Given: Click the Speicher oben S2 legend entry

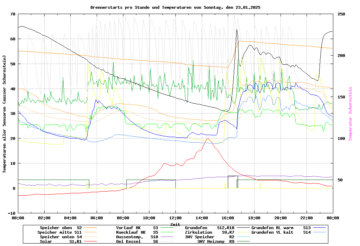Looking at the screenshot, I should pyautogui.click(x=63, y=228).
